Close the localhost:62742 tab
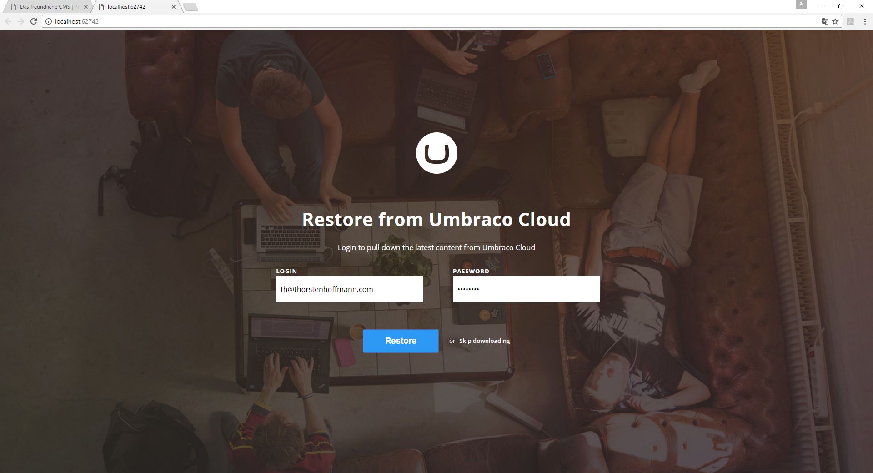 pyautogui.click(x=174, y=7)
